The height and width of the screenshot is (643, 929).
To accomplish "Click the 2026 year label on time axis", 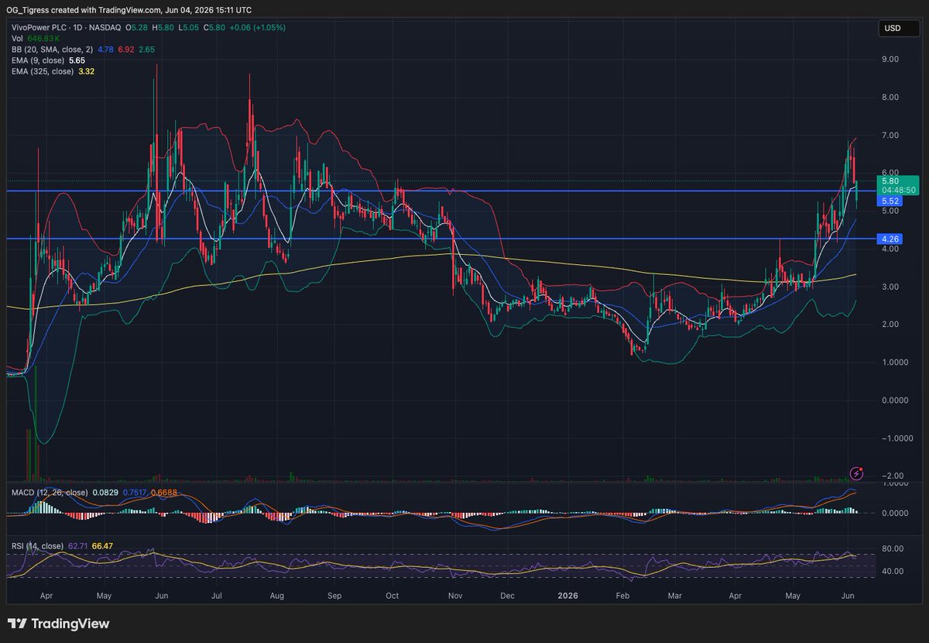I will tap(567, 597).
